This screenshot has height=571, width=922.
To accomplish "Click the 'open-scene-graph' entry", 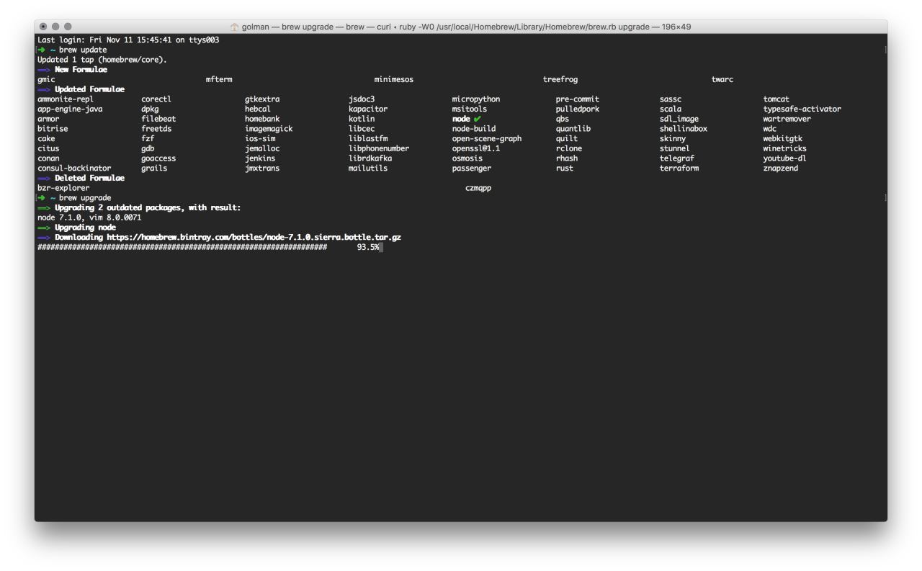I will [487, 139].
